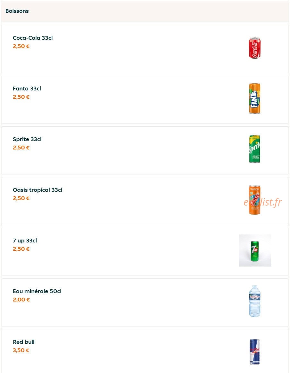Open the Boissons category header
290x373 pixels.
[145, 11]
